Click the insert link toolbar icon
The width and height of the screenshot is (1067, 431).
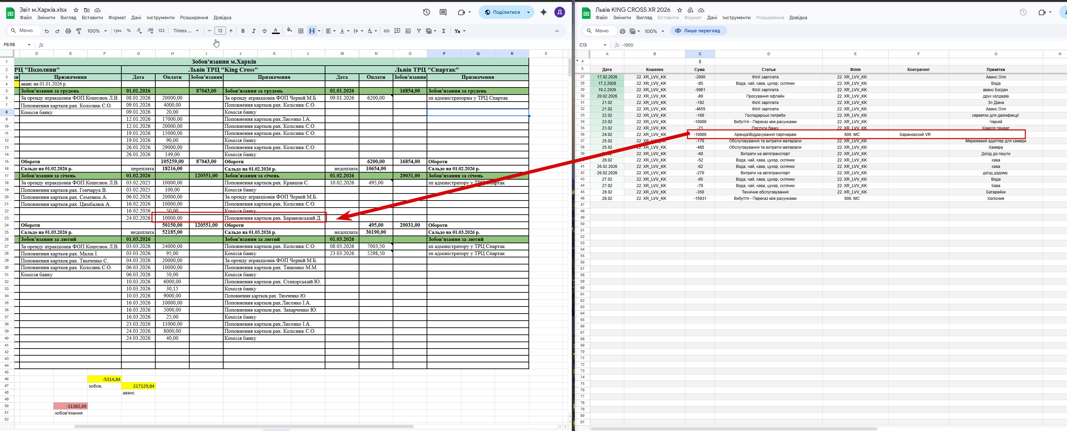pos(387,31)
